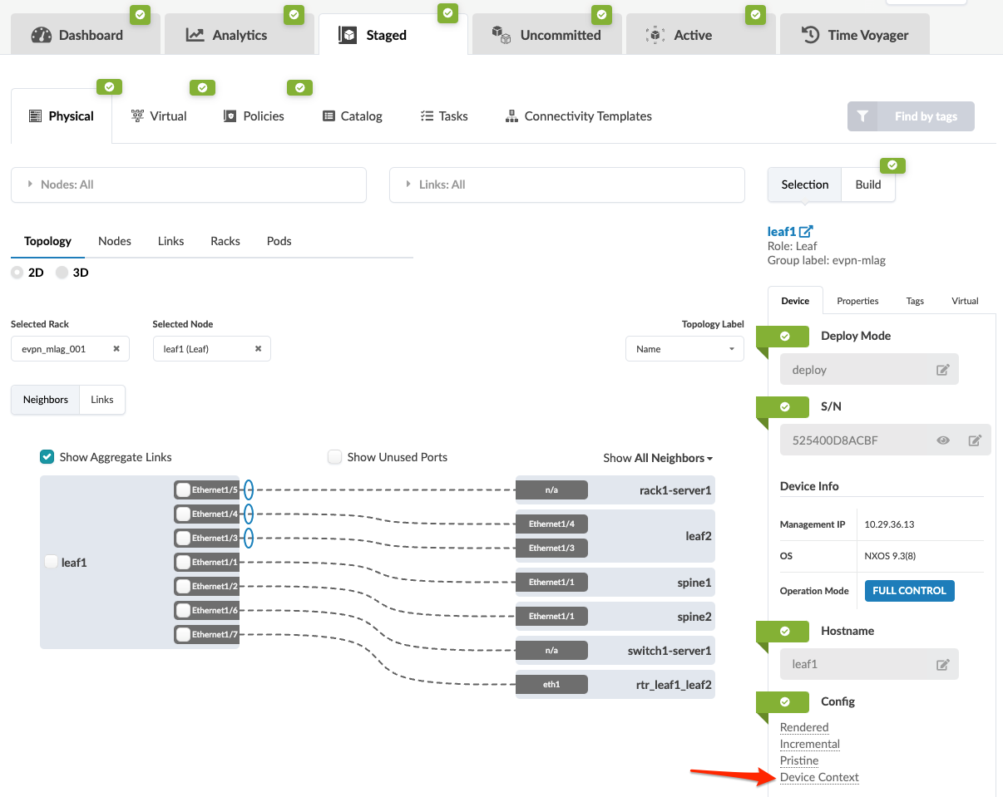The image size is (1003, 797).
Task: Expand the Links: All filter
Action: point(567,184)
